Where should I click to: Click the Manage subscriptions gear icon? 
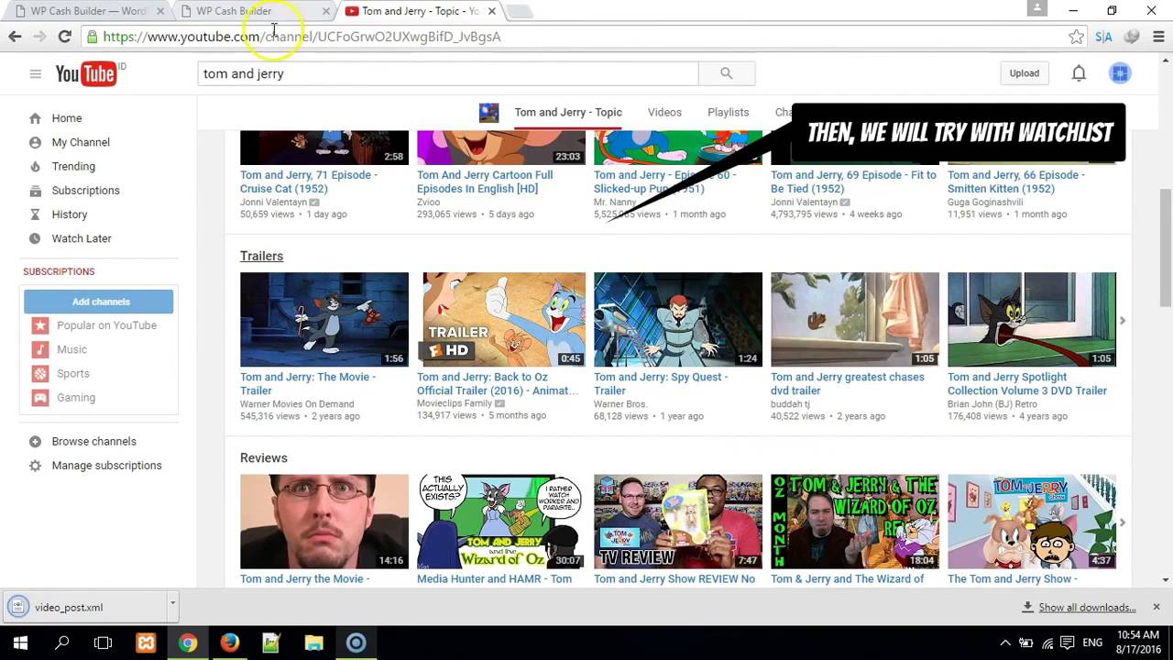[x=35, y=466]
